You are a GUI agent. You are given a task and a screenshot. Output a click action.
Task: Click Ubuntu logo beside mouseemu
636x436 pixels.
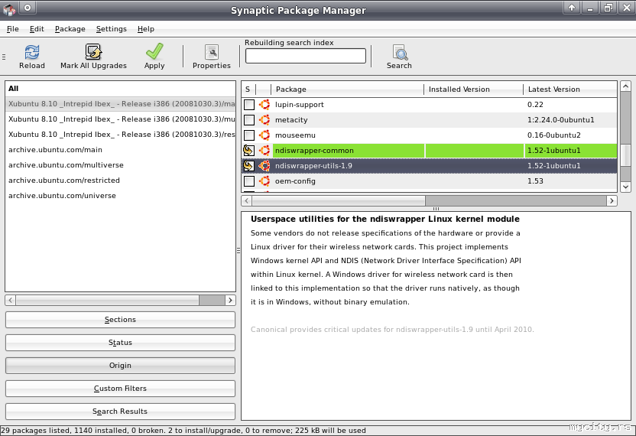coord(264,135)
